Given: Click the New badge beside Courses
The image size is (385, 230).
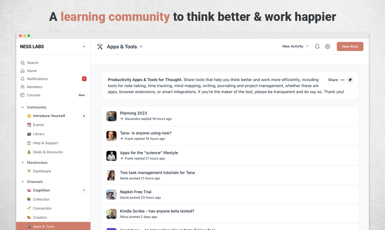Looking at the screenshot, I should pyautogui.click(x=82, y=95).
